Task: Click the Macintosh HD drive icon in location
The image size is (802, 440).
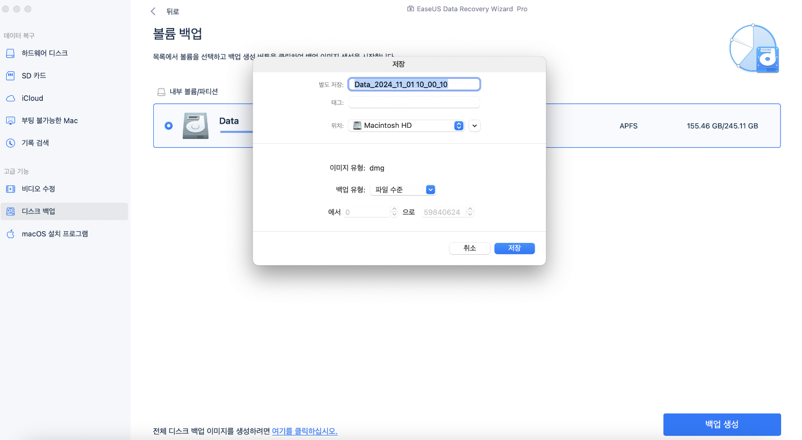Action: tap(357, 125)
